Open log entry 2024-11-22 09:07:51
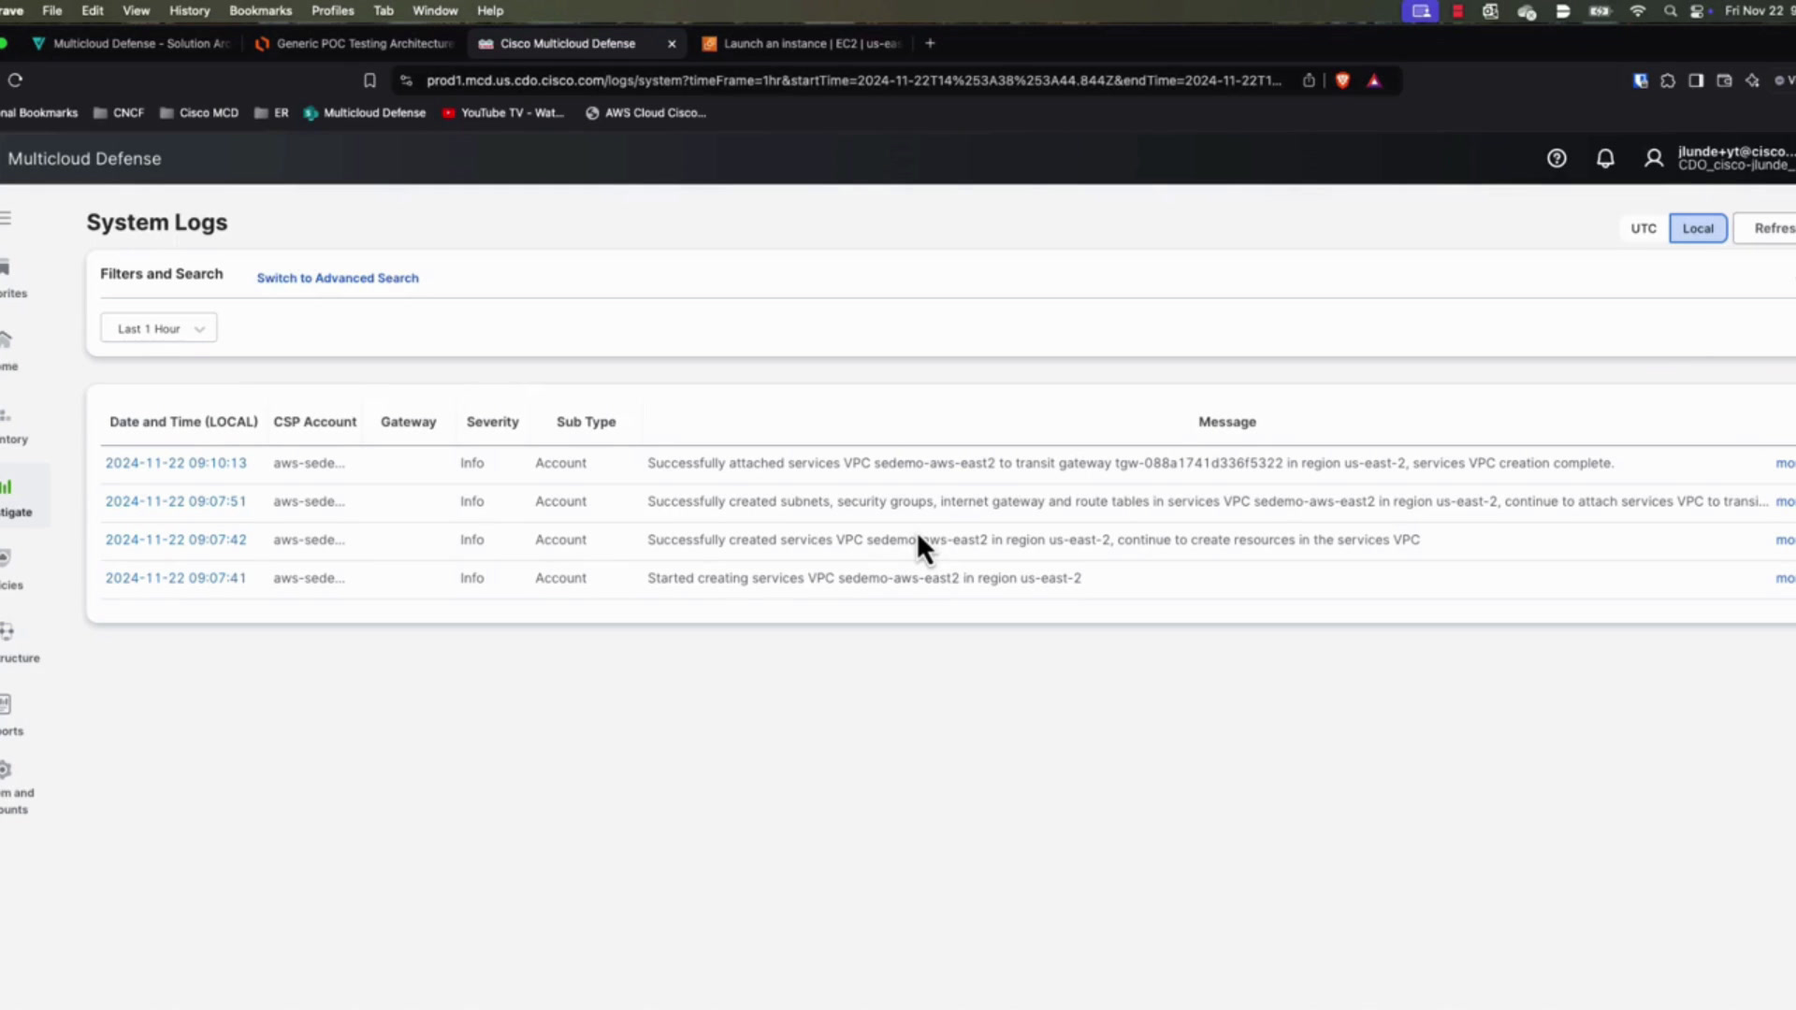1796x1010 pixels. 176,501
